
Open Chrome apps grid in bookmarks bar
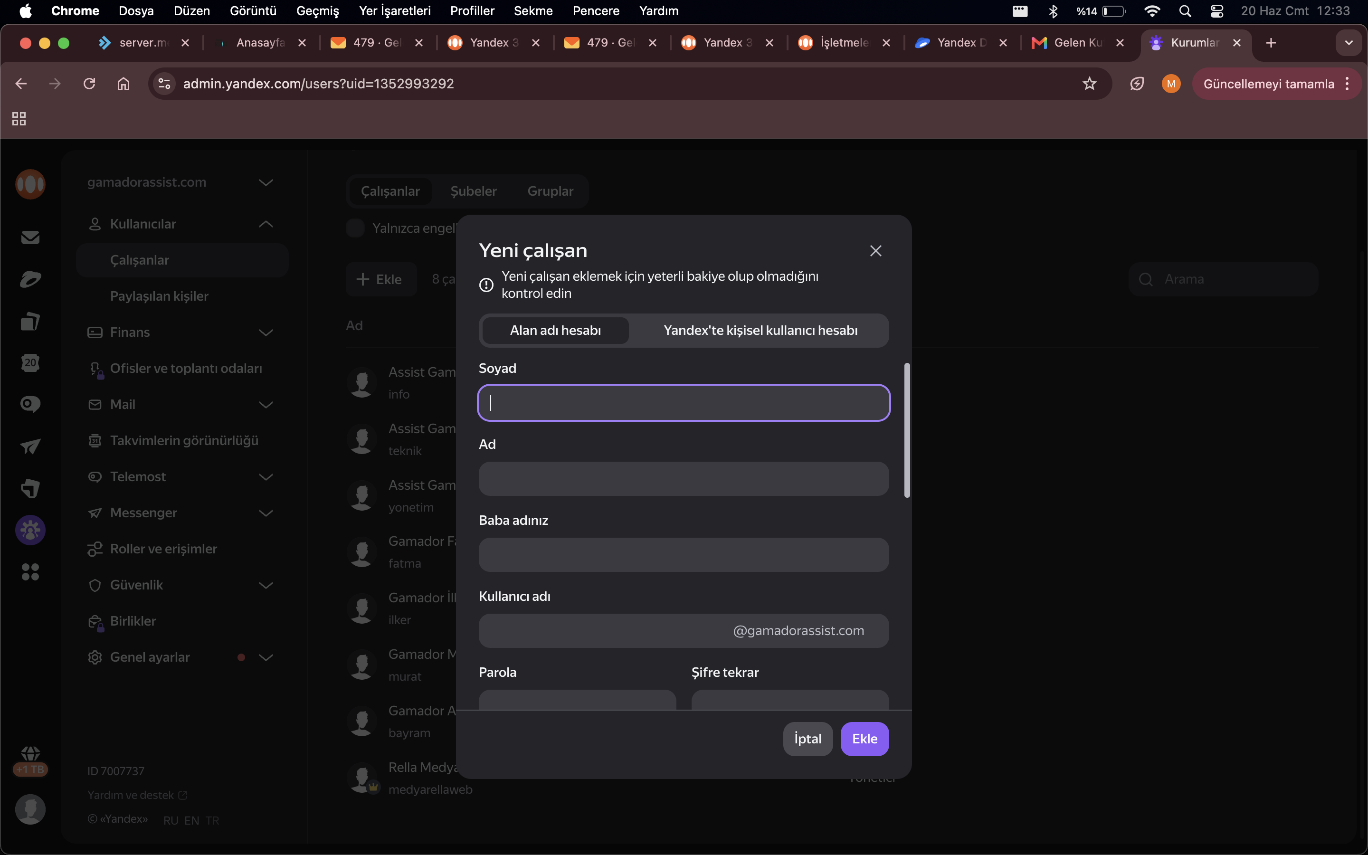click(x=19, y=118)
